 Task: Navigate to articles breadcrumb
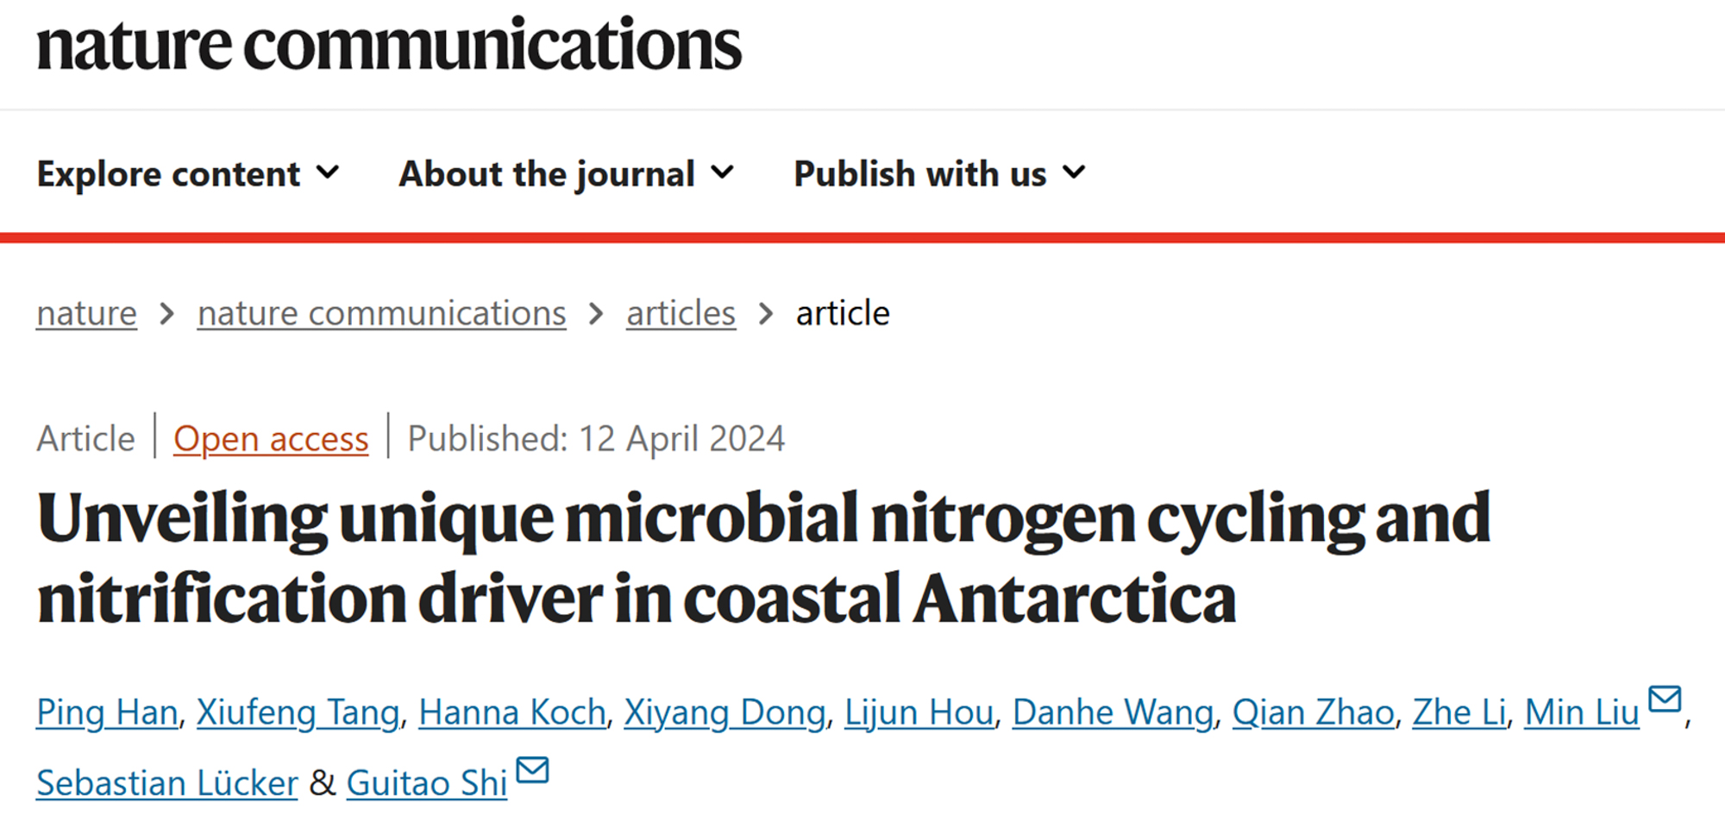(x=681, y=313)
